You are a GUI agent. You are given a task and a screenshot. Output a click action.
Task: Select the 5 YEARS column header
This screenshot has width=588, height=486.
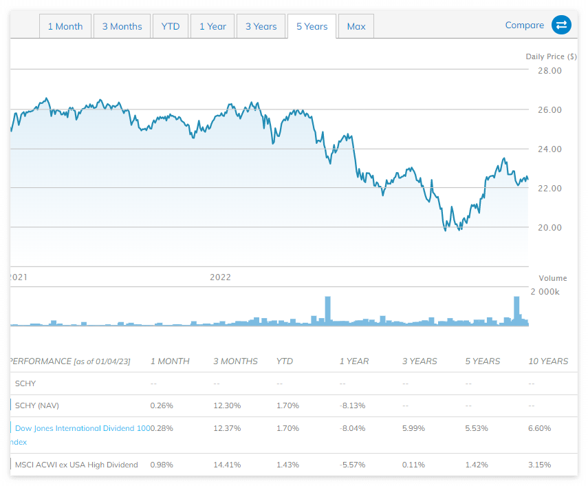point(483,361)
